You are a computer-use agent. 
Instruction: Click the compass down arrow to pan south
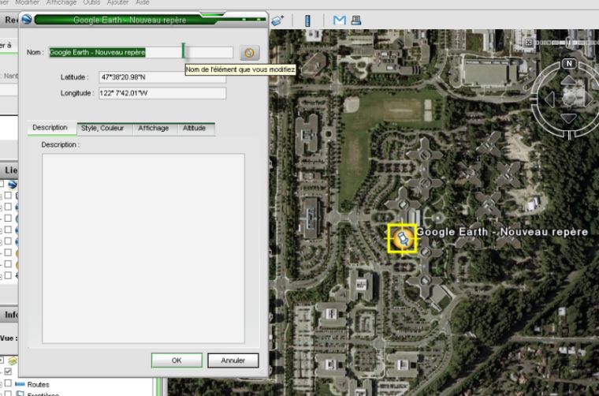(x=568, y=118)
